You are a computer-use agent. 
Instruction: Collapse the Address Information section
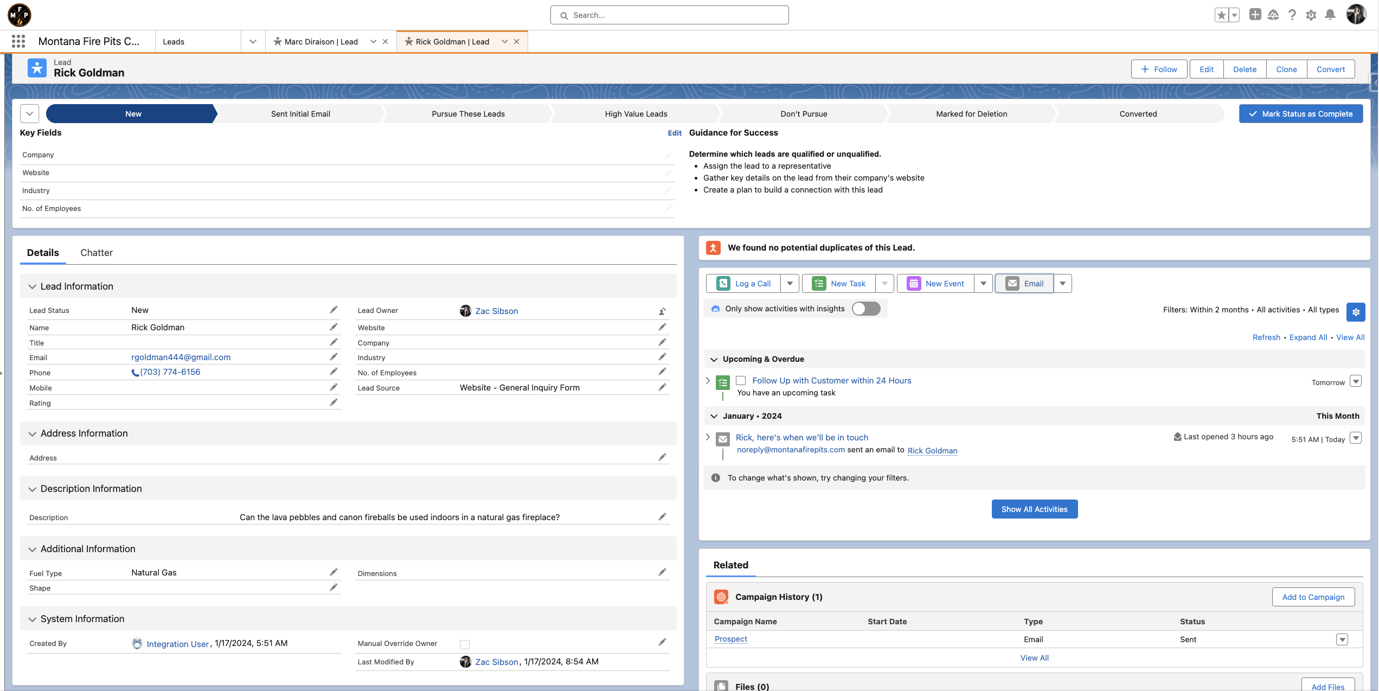pos(33,434)
